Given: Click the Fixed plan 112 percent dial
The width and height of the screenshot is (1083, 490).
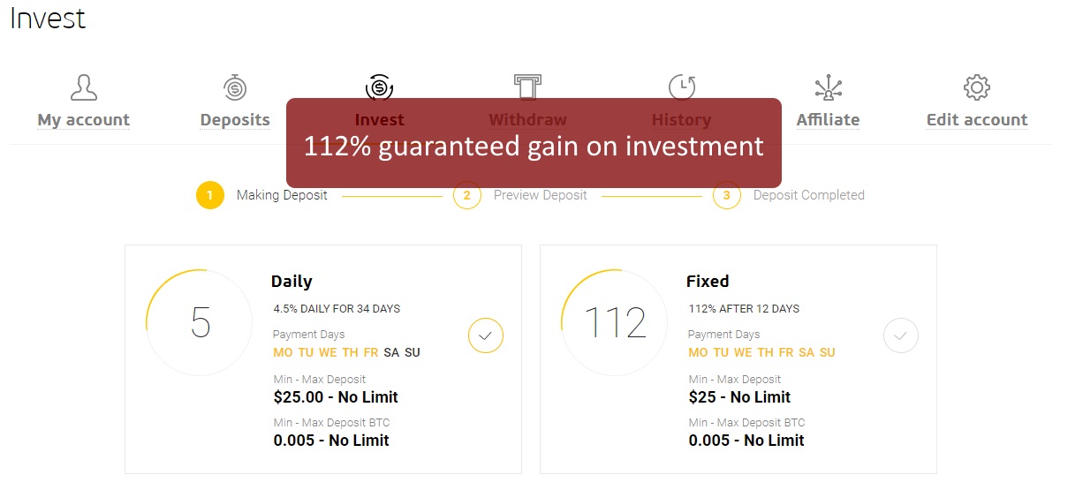Looking at the screenshot, I should coord(615,323).
